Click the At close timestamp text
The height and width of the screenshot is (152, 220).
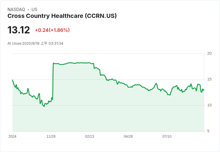[x=35, y=43]
